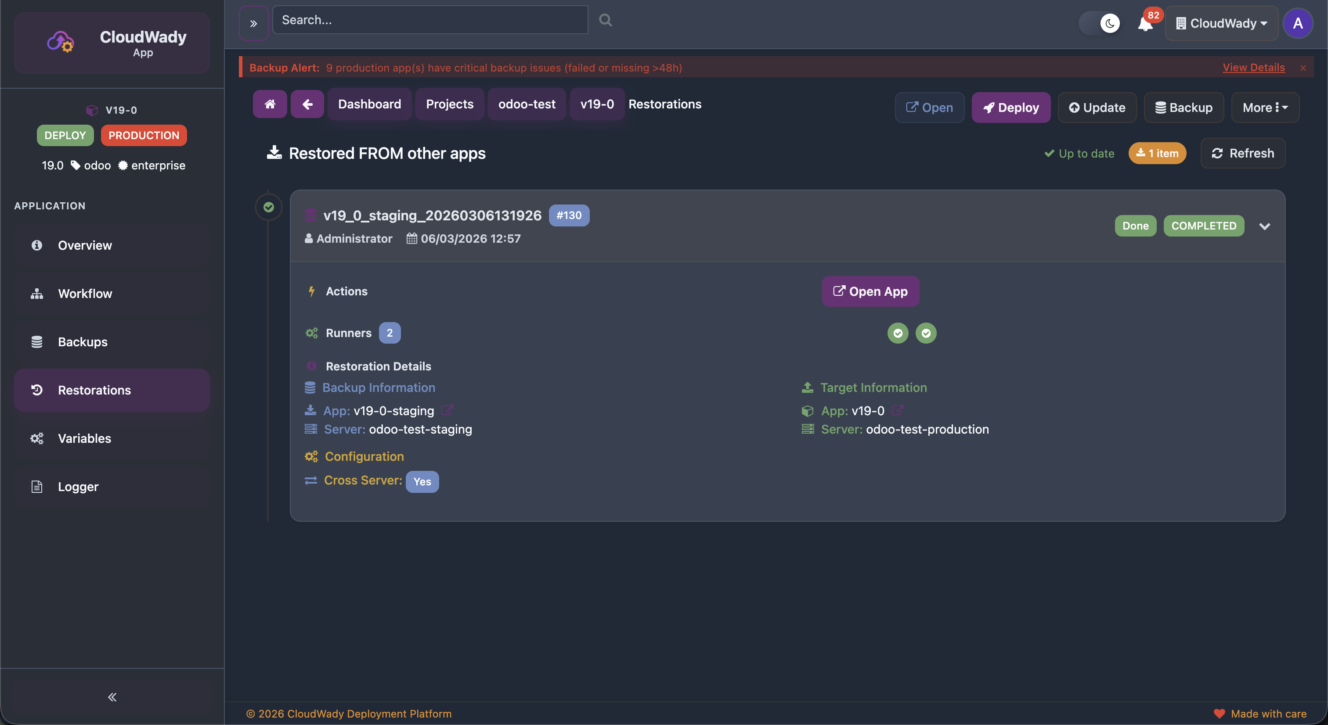Click the first runner status check icon

tap(898, 333)
